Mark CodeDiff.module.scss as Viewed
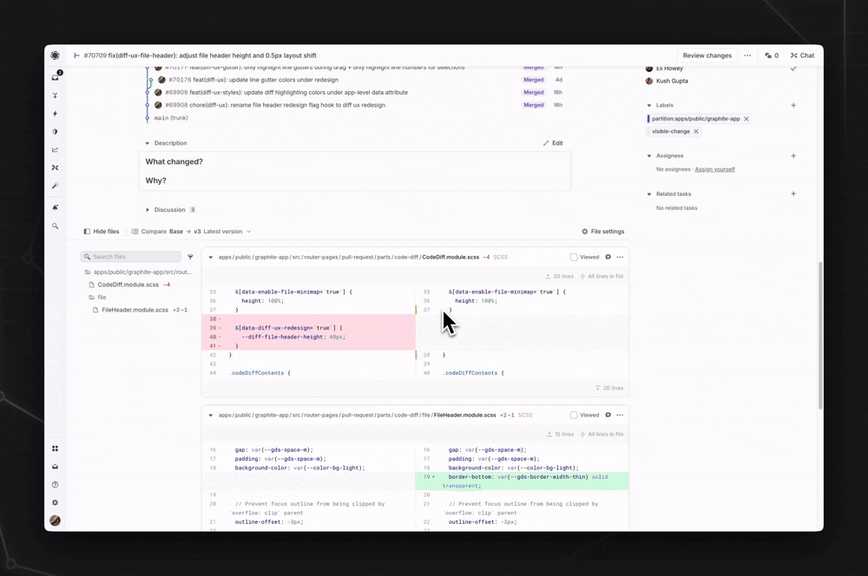This screenshot has width=868, height=576. click(x=574, y=258)
